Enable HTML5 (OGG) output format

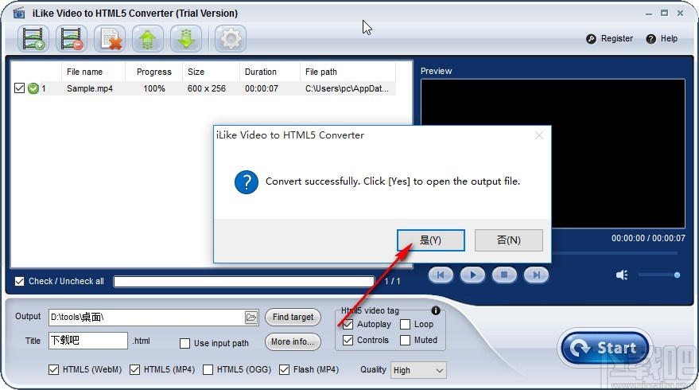click(x=208, y=369)
